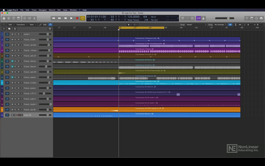Open the Library panel
The width and height of the screenshot is (265, 166).
click(x=4, y=18)
